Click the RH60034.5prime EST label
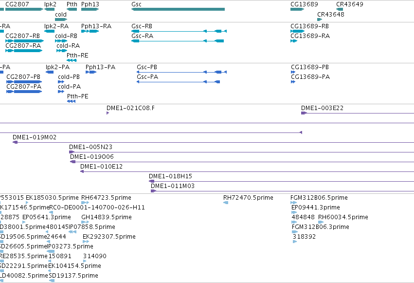414x283 pixels. pos(343,217)
